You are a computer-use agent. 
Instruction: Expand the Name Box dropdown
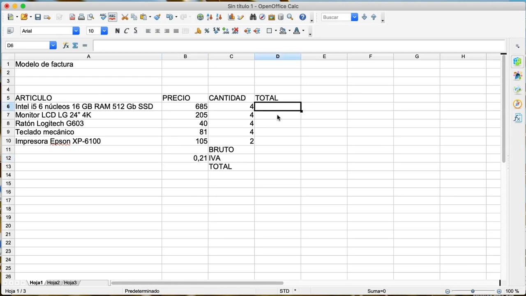pyautogui.click(x=53, y=45)
